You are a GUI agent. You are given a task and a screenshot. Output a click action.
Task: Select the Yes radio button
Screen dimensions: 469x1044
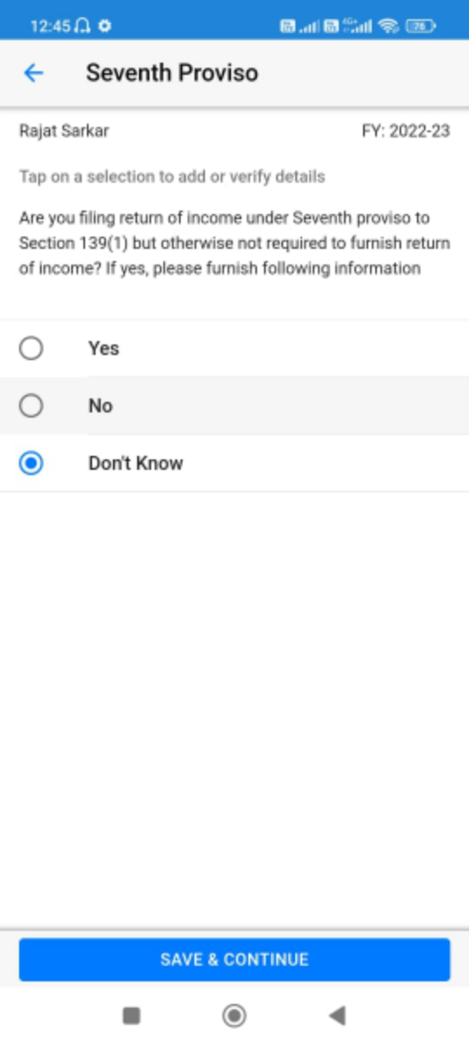(x=31, y=349)
